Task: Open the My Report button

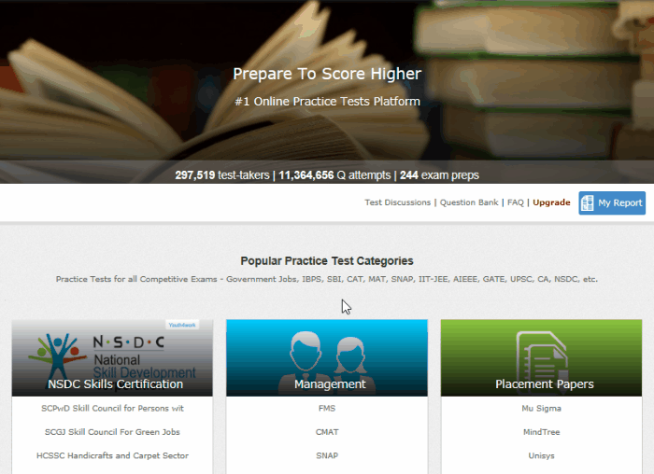Action: point(612,202)
